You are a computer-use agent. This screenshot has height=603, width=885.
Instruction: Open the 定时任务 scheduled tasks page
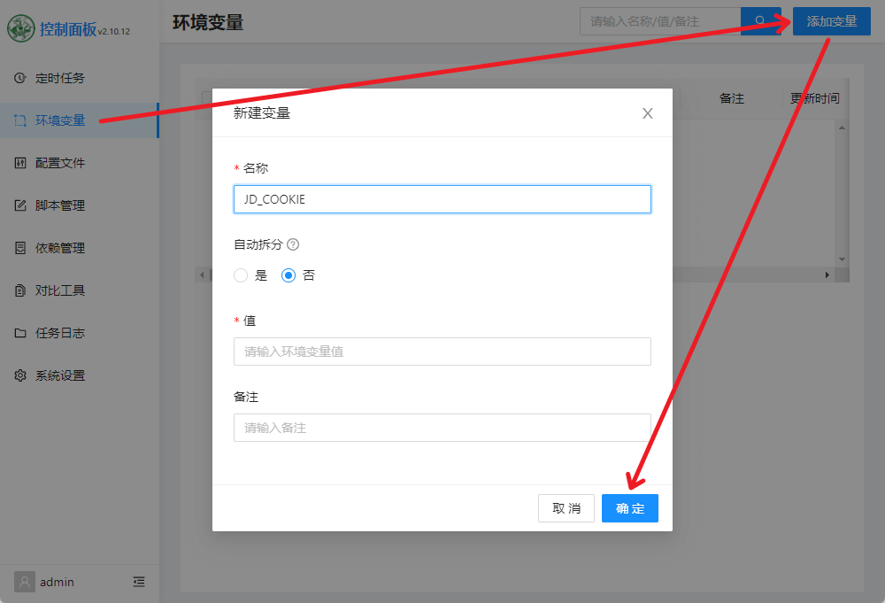[59, 78]
